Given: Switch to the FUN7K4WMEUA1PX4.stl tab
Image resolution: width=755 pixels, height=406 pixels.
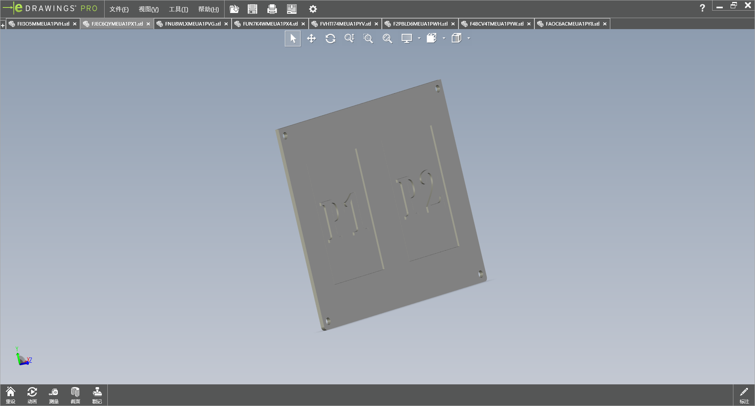Looking at the screenshot, I should tap(271, 24).
